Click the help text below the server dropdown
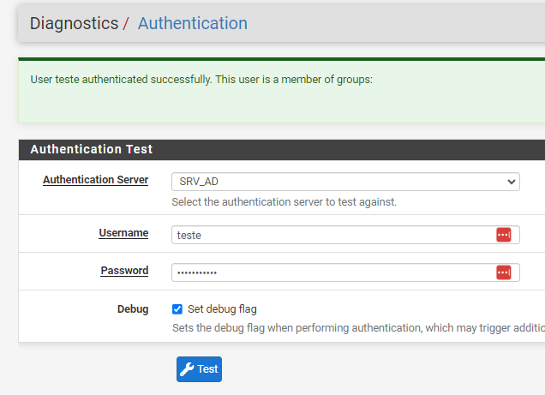This screenshot has height=395, width=545. tap(284, 202)
